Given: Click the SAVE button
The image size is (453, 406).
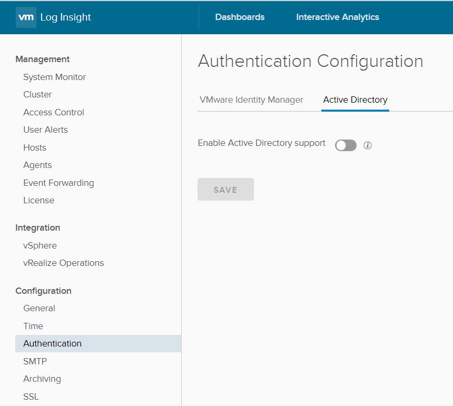Looking at the screenshot, I should pyautogui.click(x=225, y=189).
